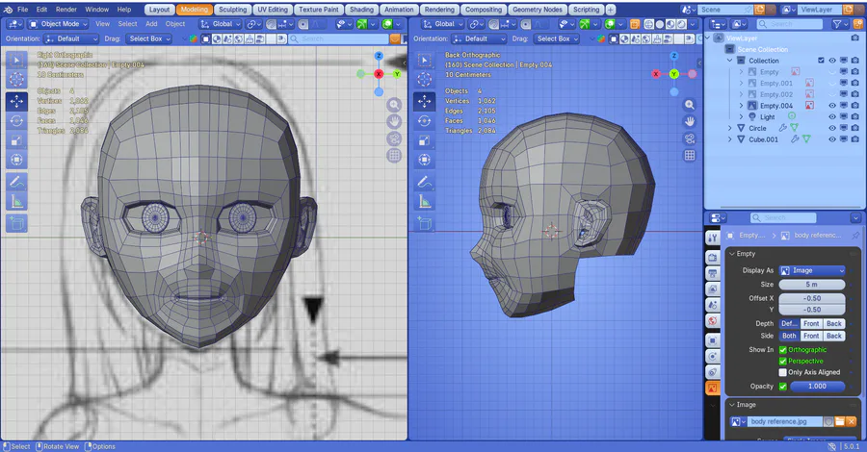Select the Move tool in the right viewport

tap(425, 101)
